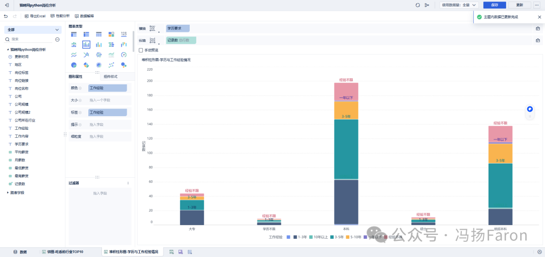This screenshot has width=545, height=257.
Task: Select the bubble chart type icon
Action: click(x=124, y=65)
